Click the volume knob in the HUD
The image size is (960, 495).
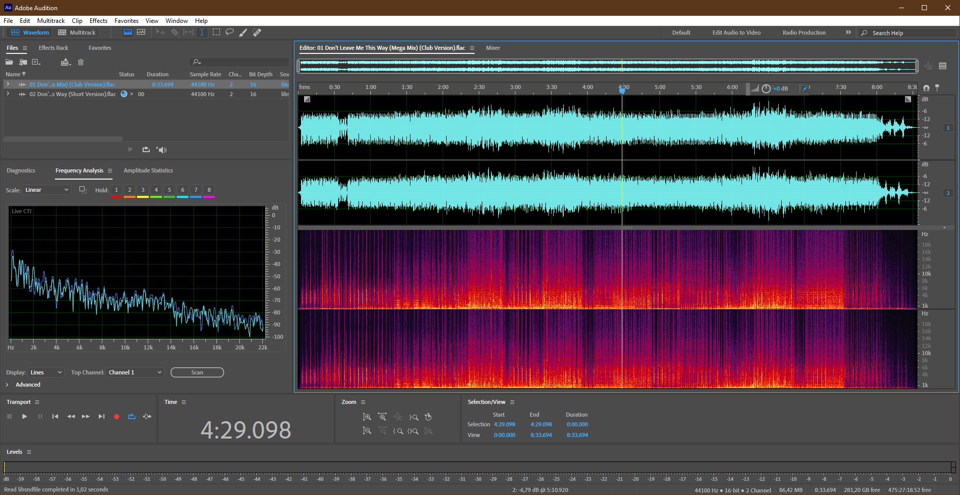click(x=766, y=89)
